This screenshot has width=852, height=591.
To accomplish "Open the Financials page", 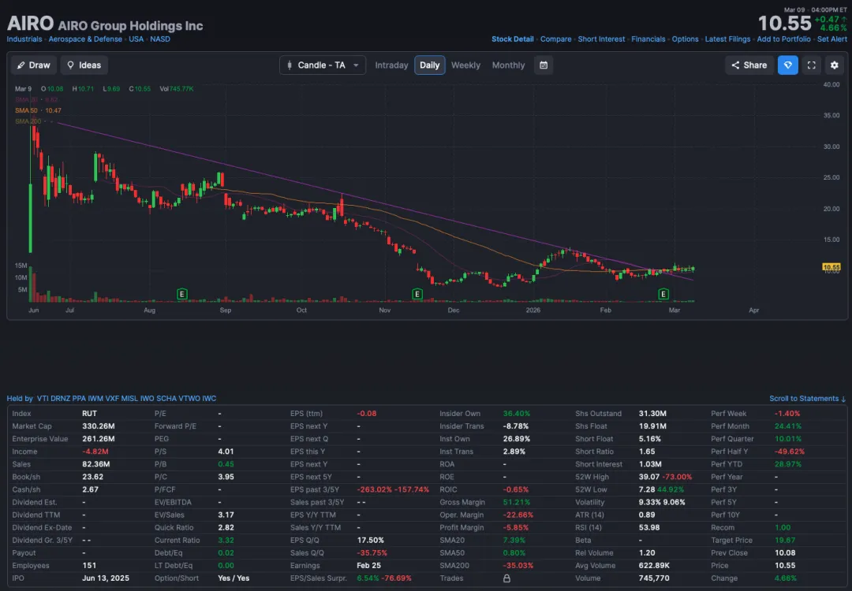I will coord(648,39).
